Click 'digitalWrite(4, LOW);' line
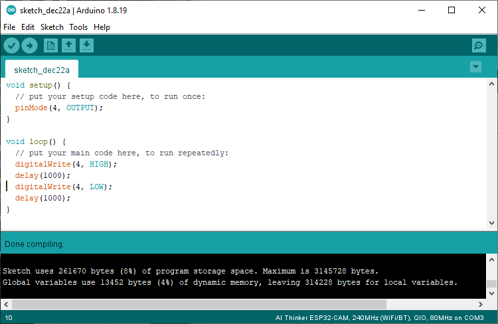The width and height of the screenshot is (498, 324). click(x=64, y=187)
